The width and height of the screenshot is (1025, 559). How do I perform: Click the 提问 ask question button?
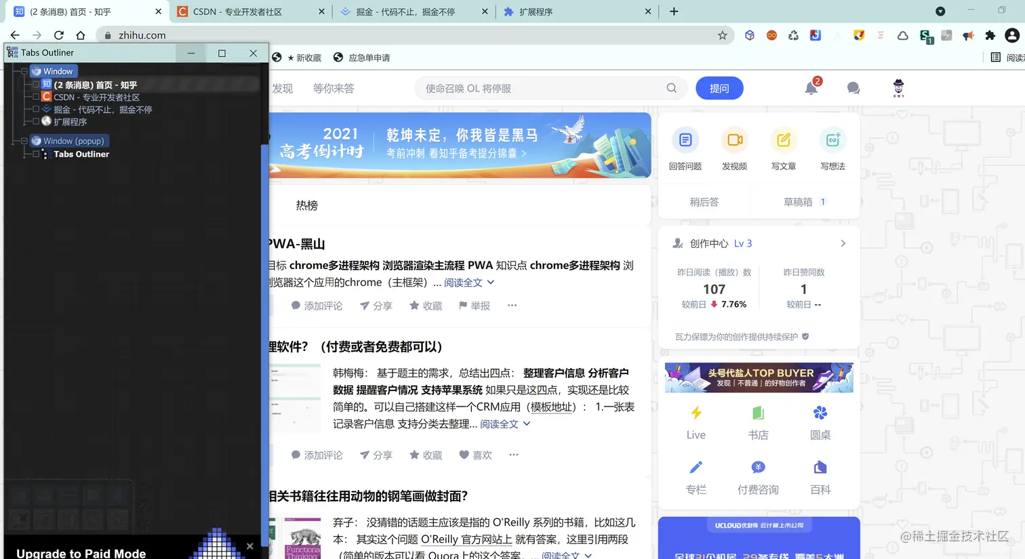(719, 87)
